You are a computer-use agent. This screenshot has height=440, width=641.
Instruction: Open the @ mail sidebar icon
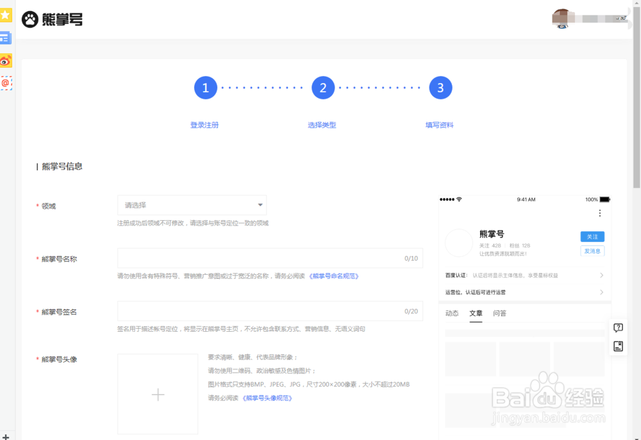(6, 83)
